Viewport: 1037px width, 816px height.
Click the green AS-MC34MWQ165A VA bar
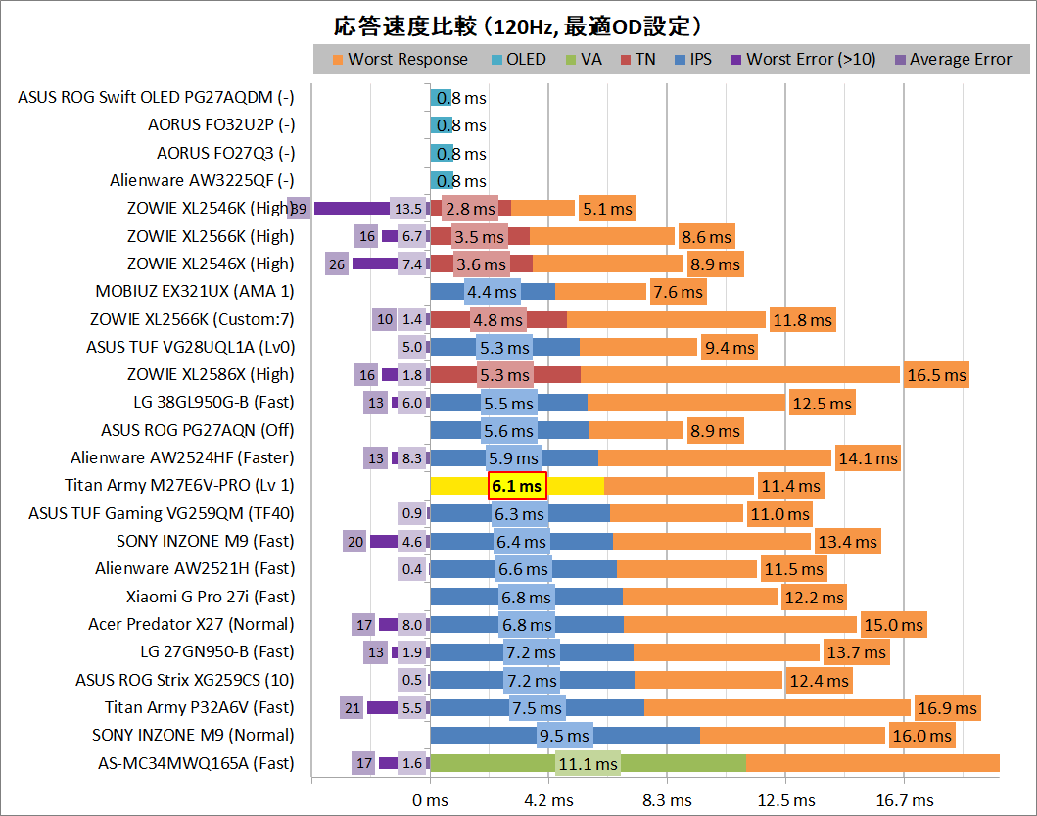click(588, 763)
